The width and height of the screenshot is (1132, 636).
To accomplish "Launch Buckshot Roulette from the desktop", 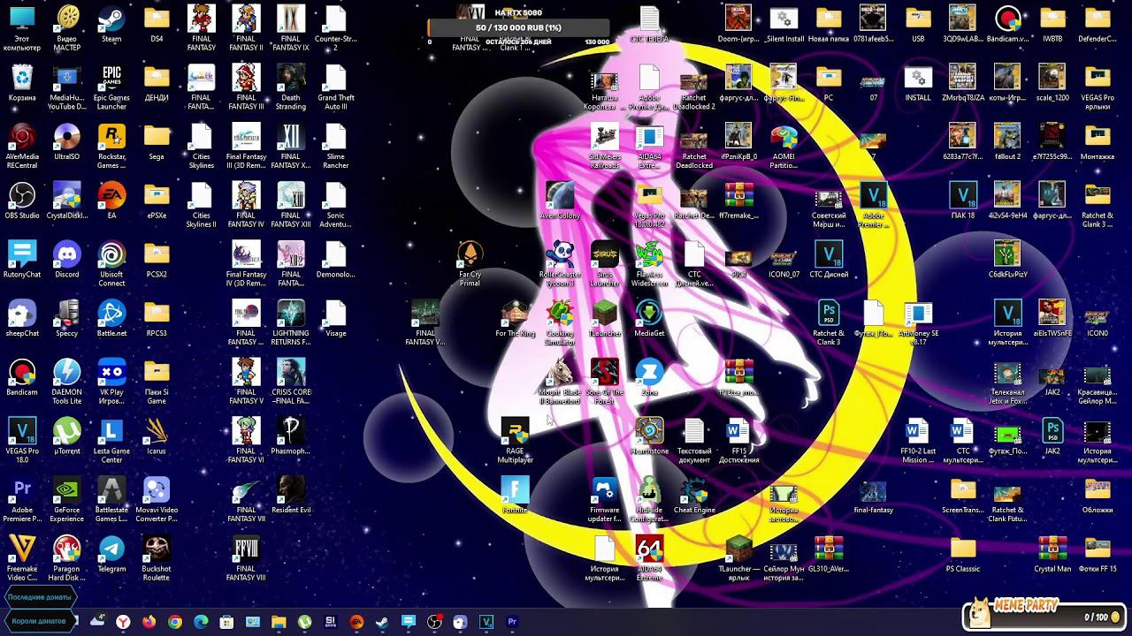I will click(157, 558).
